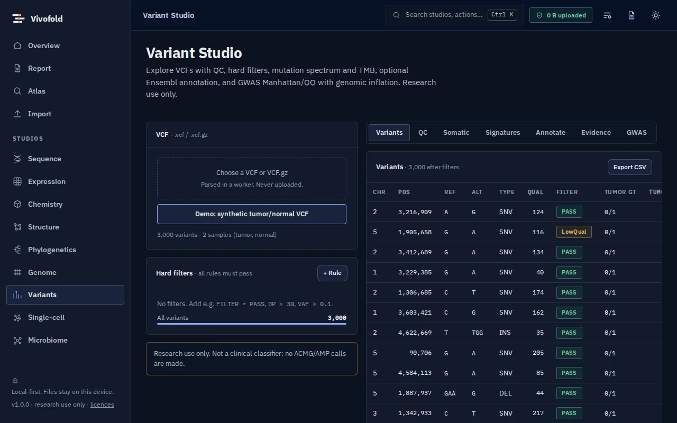
Task: Add a hard filter with + Rule
Action: tap(332, 273)
